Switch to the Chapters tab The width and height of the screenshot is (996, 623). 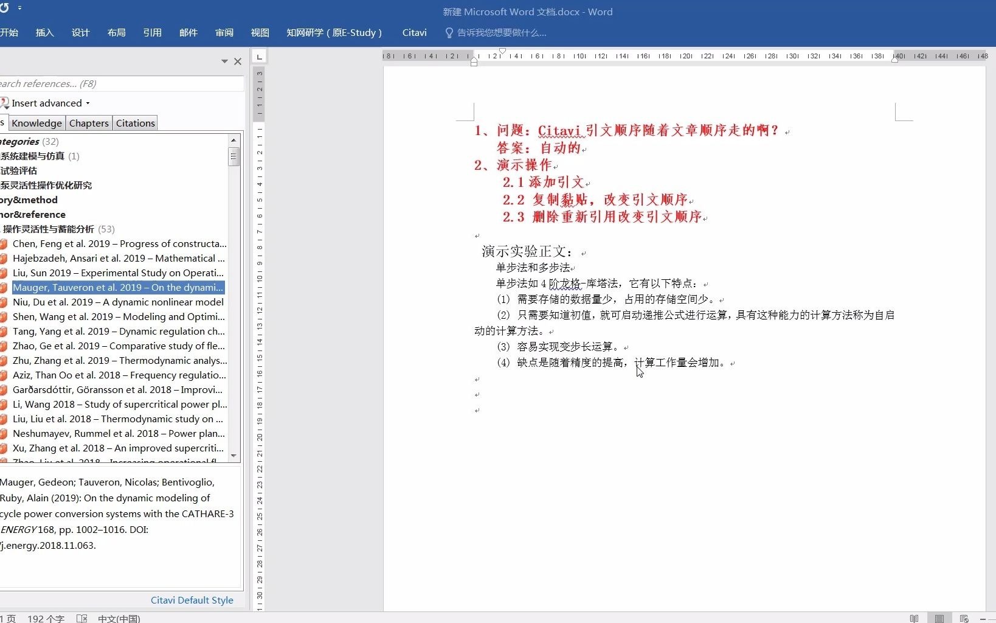pyautogui.click(x=89, y=123)
